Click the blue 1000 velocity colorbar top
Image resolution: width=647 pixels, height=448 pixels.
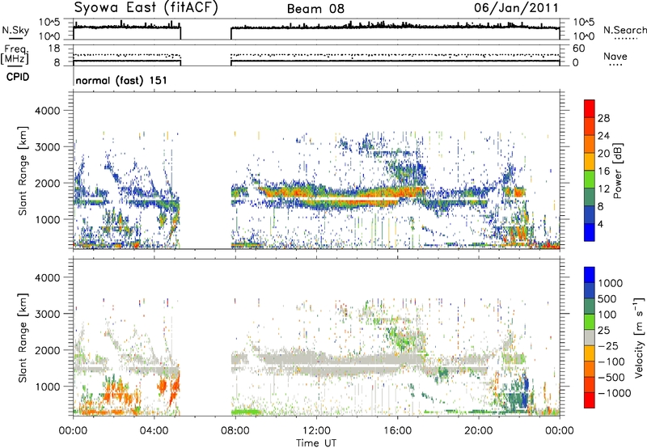click(x=590, y=275)
